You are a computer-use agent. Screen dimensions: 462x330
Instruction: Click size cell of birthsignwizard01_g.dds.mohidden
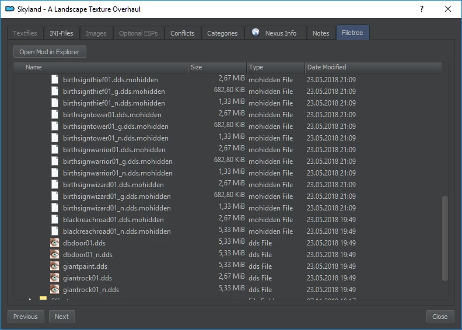click(229, 195)
